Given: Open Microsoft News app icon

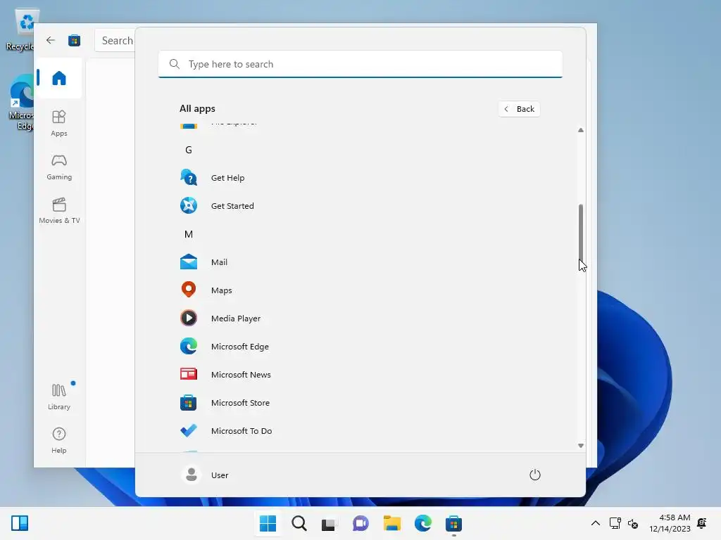Looking at the screenshot, I should click(x=189, y=374).
